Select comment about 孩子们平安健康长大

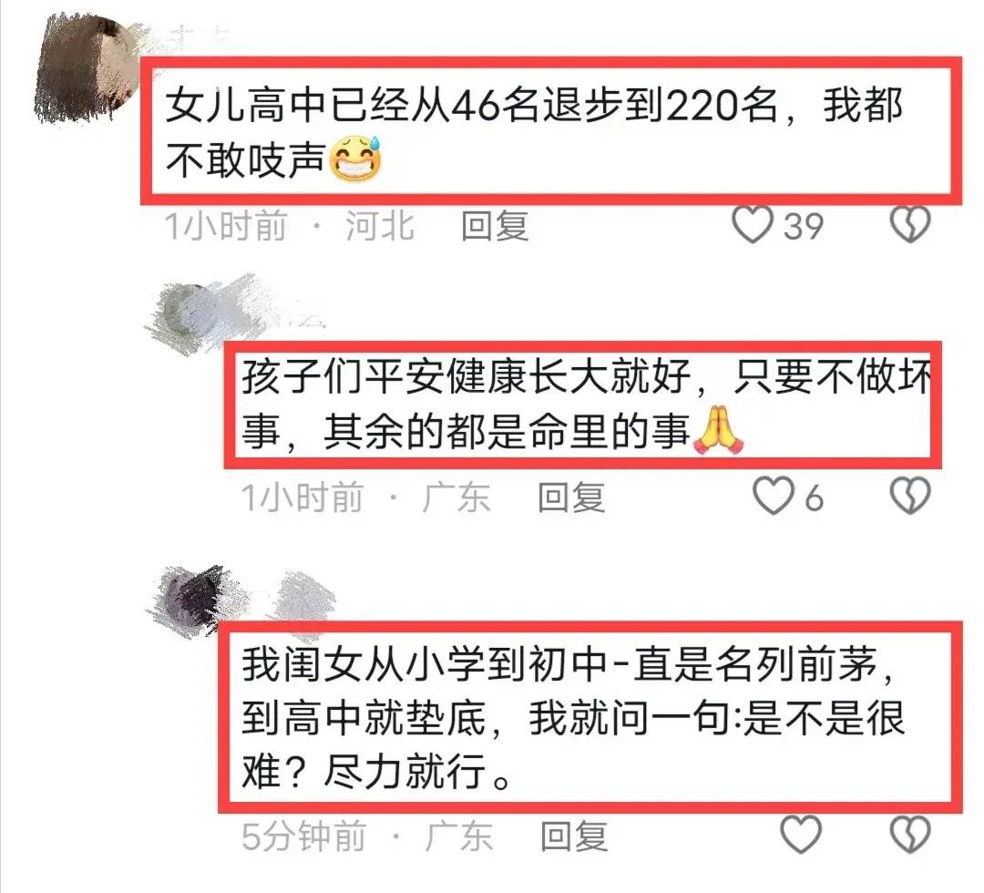(x=583, y=405)
